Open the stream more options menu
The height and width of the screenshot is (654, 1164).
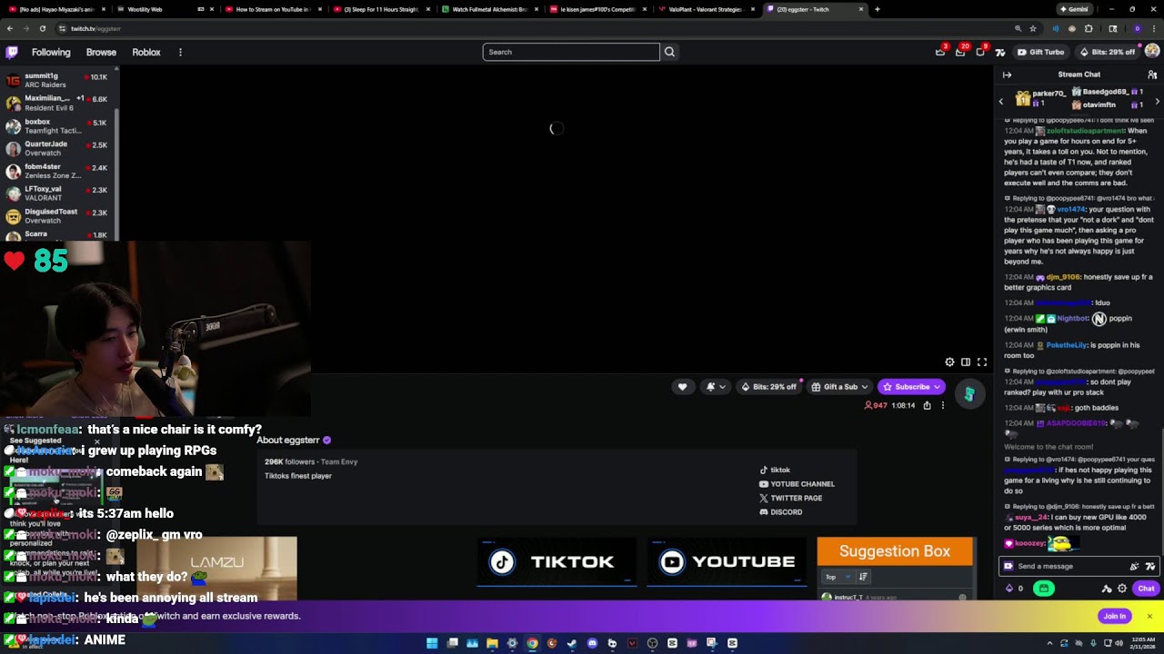(943, 405)
